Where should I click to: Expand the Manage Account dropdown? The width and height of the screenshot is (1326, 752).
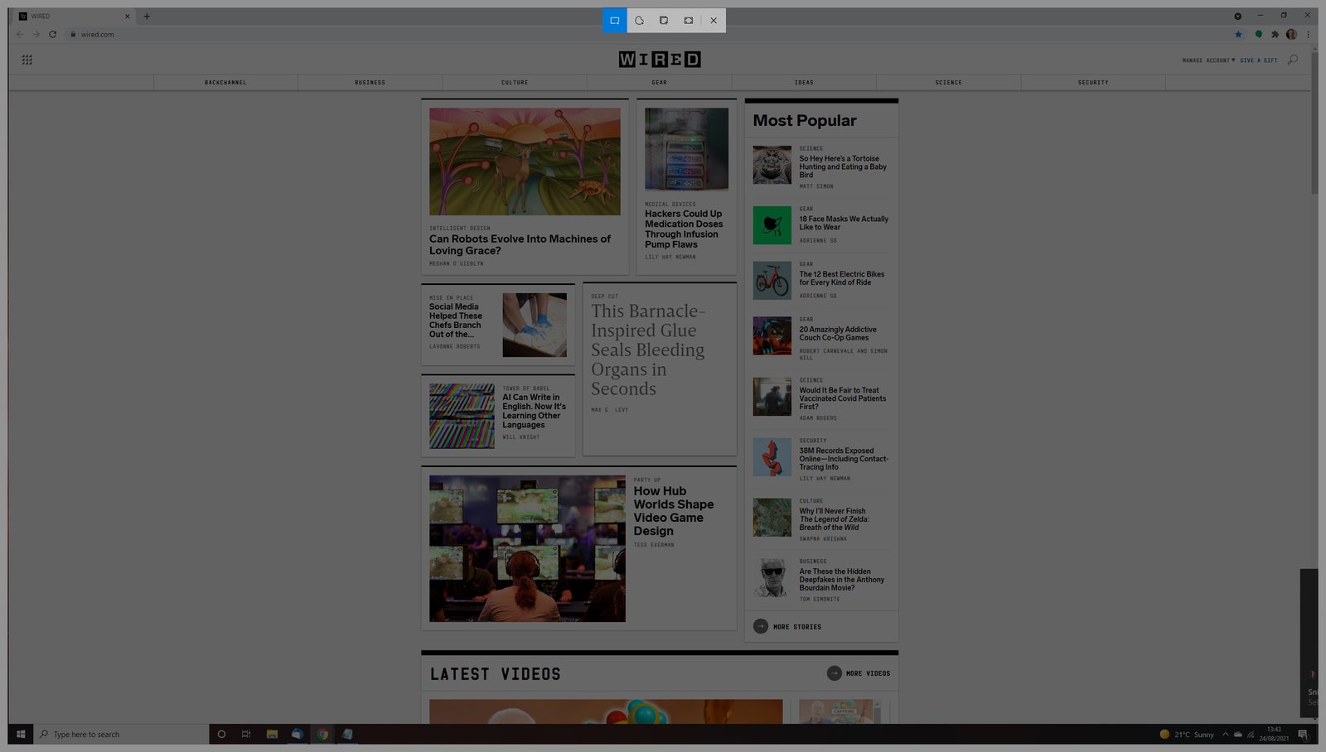coord(1207,60)
